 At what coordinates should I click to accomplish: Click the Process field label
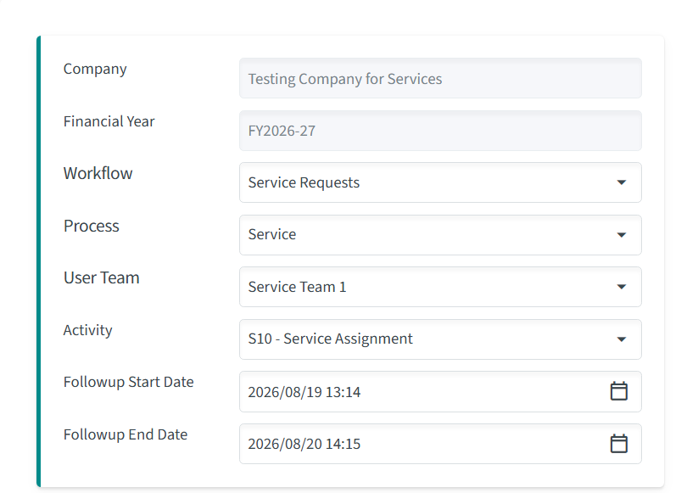(92, 226)
